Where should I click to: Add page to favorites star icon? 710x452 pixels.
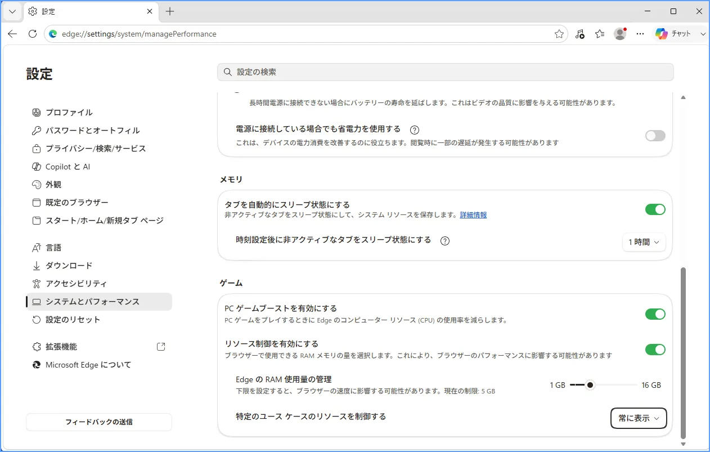coord(559,34)
